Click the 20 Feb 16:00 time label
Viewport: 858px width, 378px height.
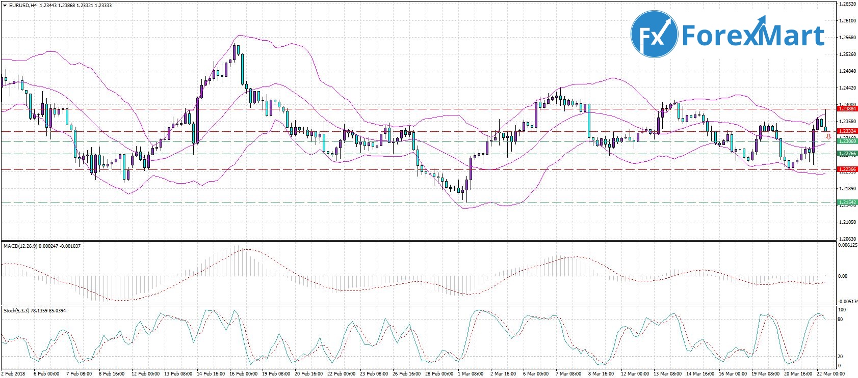coord(309,374)
